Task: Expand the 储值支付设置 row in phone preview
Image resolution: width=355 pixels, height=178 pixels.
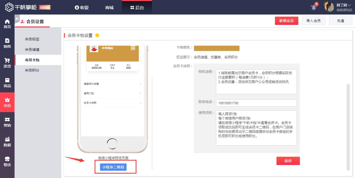Action: (112, 84)
